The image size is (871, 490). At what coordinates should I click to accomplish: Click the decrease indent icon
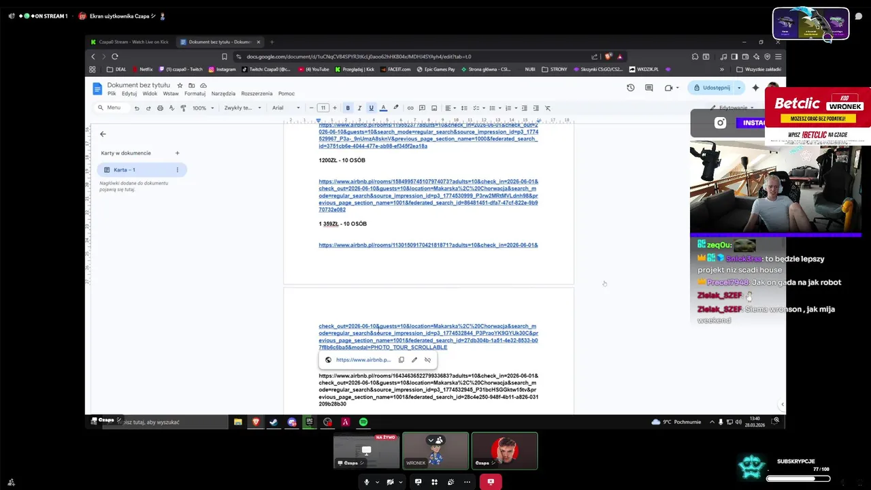tap(524, 108)
